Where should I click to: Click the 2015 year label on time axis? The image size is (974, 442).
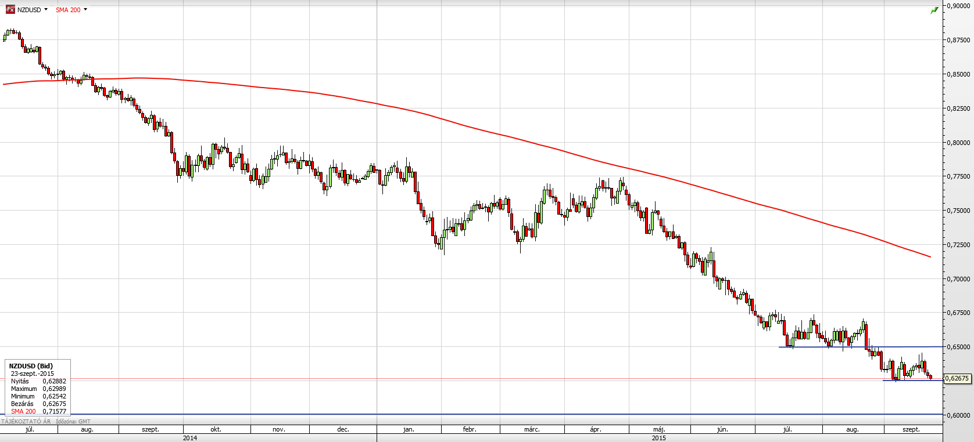tap(659, 438)
